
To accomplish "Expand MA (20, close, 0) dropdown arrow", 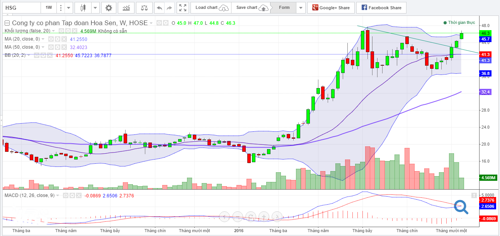I will click(x=43, y=39).
